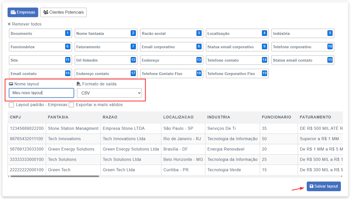Click the CSV file icon beside Formato de saída
Screen dimensions: 351x199
(x=79, y=84)
